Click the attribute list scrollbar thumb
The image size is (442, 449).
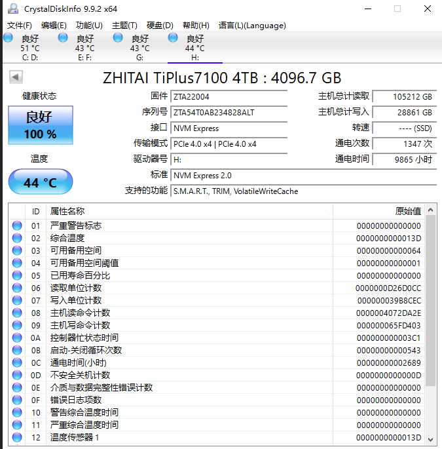[x=430, y=301]
